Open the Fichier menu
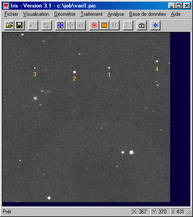This screenshot has width=193, height=217. [x=11, y=14]
